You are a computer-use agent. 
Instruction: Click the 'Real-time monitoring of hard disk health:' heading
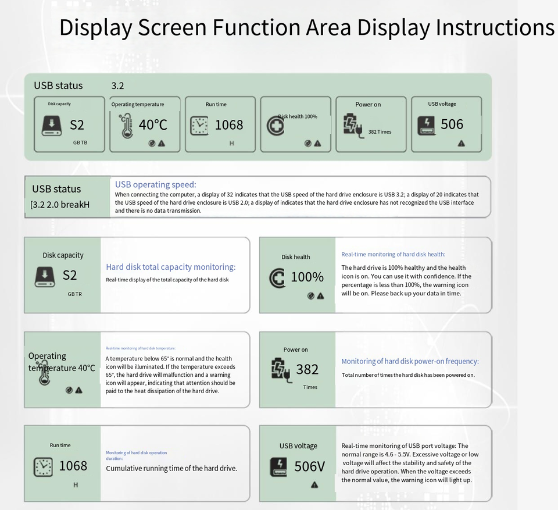click(394, 254)
